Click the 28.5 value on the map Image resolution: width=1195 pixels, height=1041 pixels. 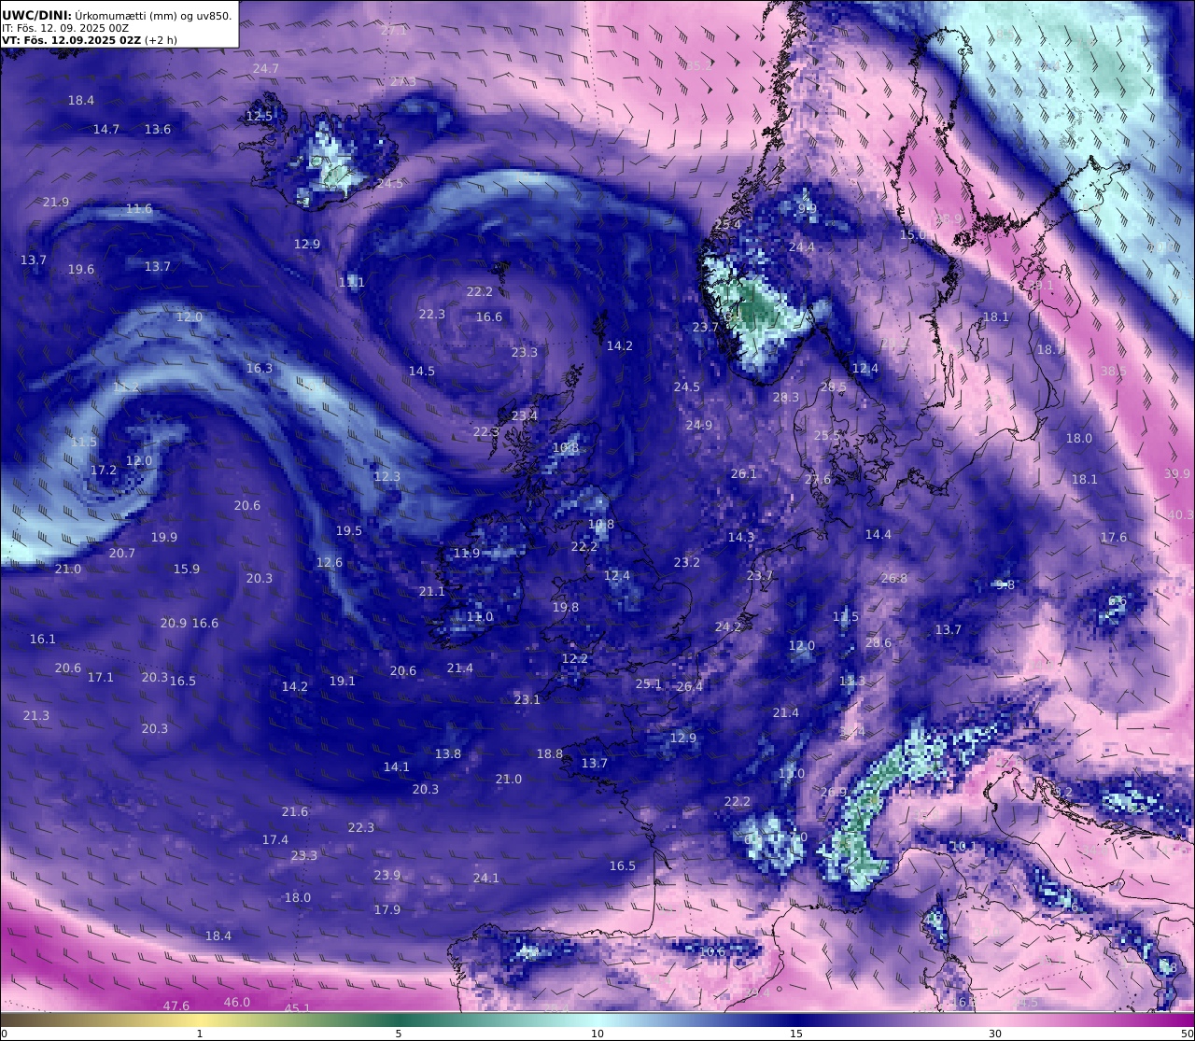coord(834,387)
